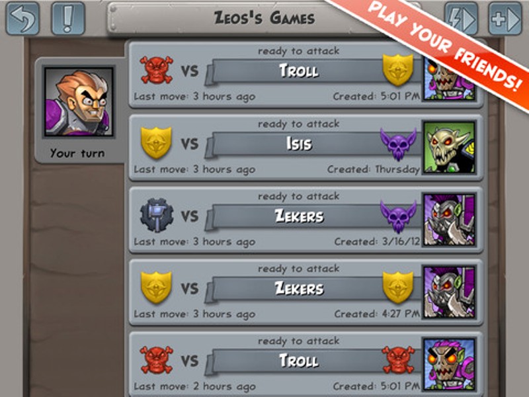The image size is (529, 397).
Task: Click the bottom Troll opponent portrait
Action: tap(450, 365)
